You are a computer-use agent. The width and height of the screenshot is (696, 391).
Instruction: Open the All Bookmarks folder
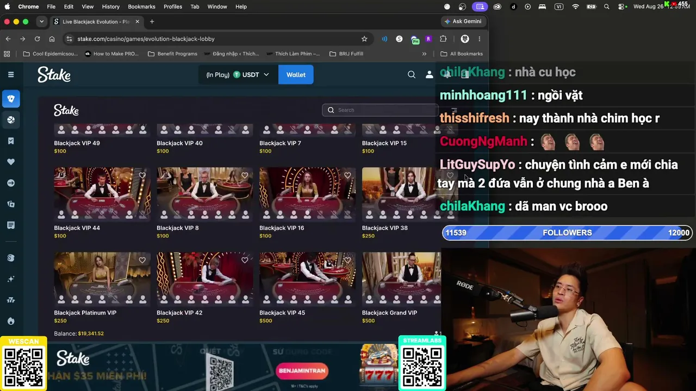tap(462, 54)
